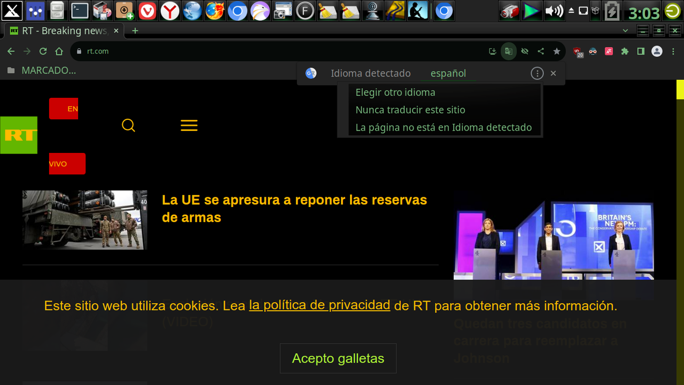
Task: Open 'la política de privacidad' link
Action: 320,305
